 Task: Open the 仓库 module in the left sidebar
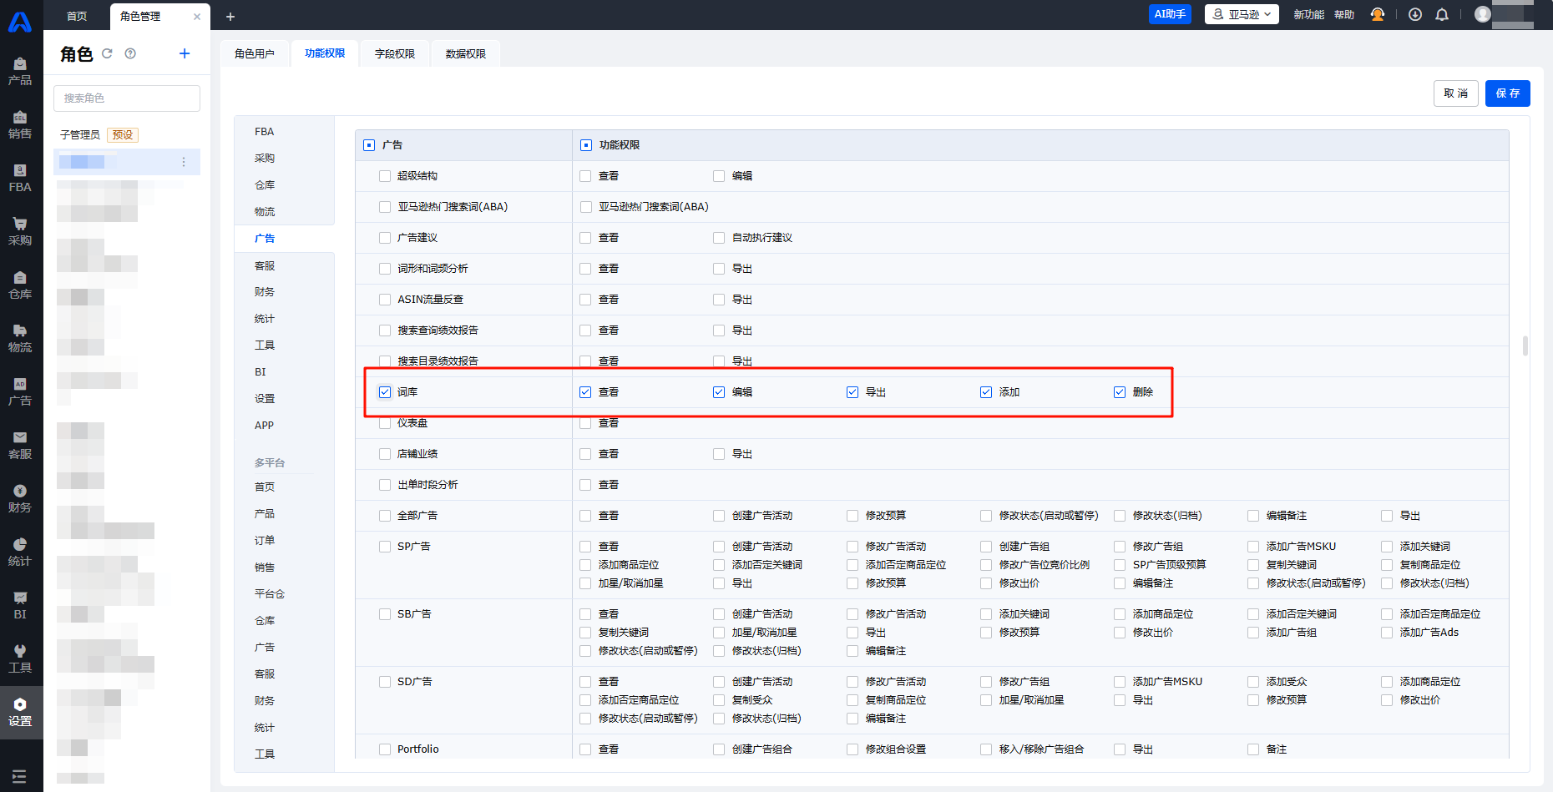pyautogui.click(x=20, y=285)
